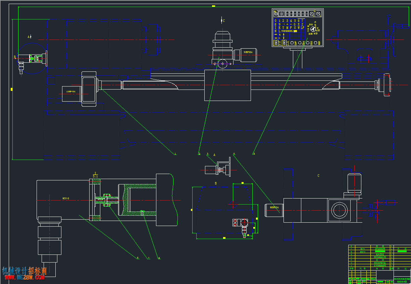
Task: Select the 0 key on the panel keypad
Action: click(x=275, y=21)
